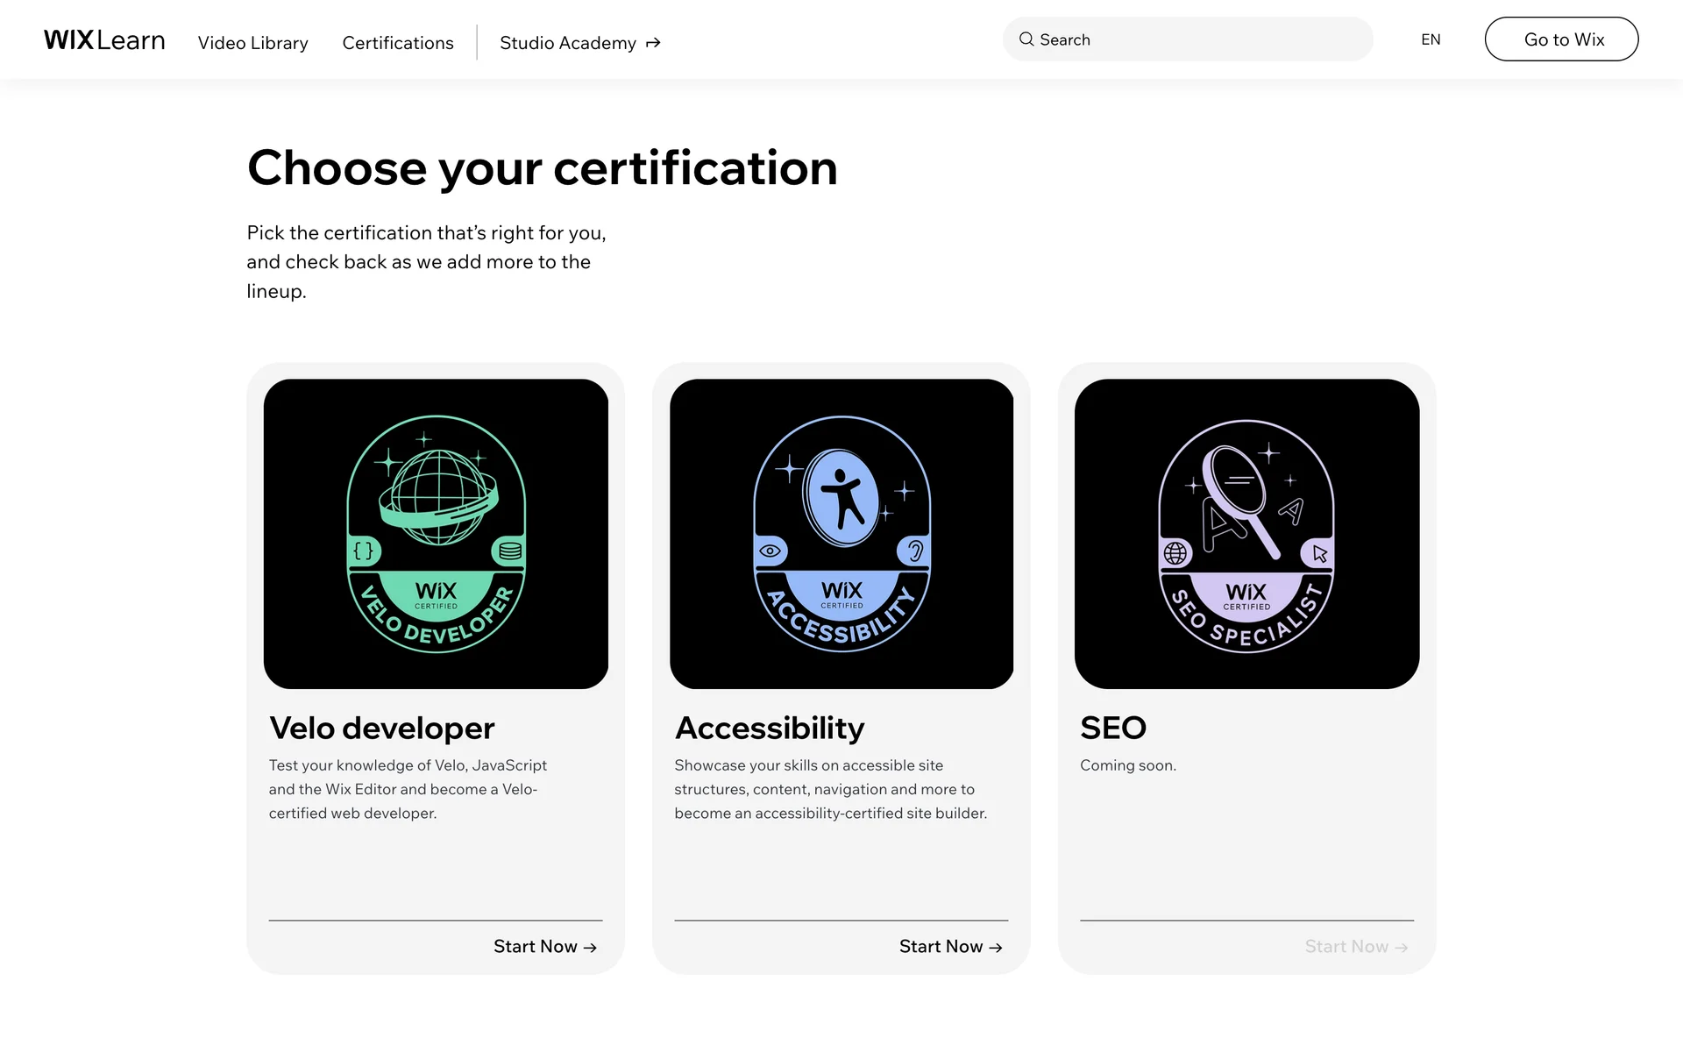
Task: Click the search magnifier icon
Action: click(x=1026, y=39)
